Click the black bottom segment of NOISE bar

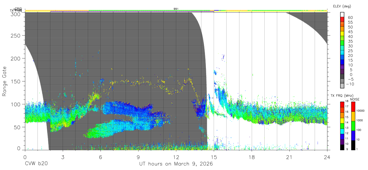(x=353, y=145)
